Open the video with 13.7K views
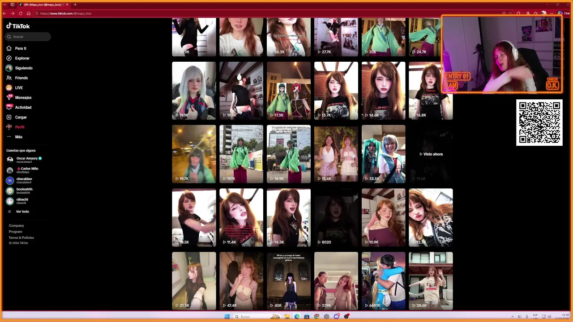The width and height of the screenshot is (573, 322). coord(336,91)
